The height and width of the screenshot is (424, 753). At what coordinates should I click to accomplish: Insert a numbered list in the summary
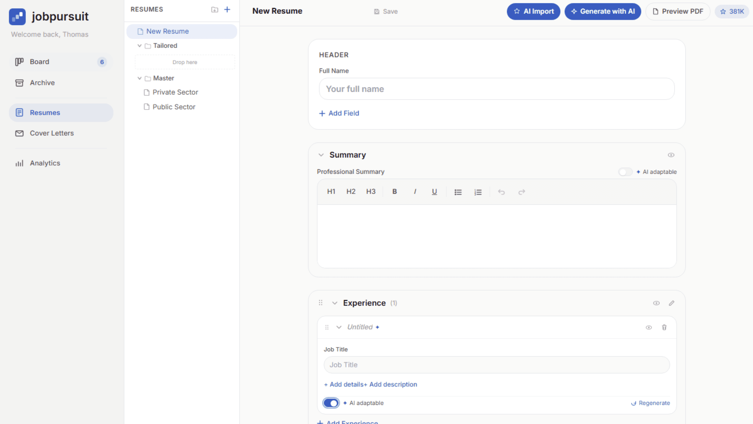click(478, 191)
